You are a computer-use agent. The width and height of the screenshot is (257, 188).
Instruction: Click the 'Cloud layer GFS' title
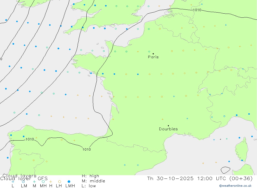pos(24,179)
